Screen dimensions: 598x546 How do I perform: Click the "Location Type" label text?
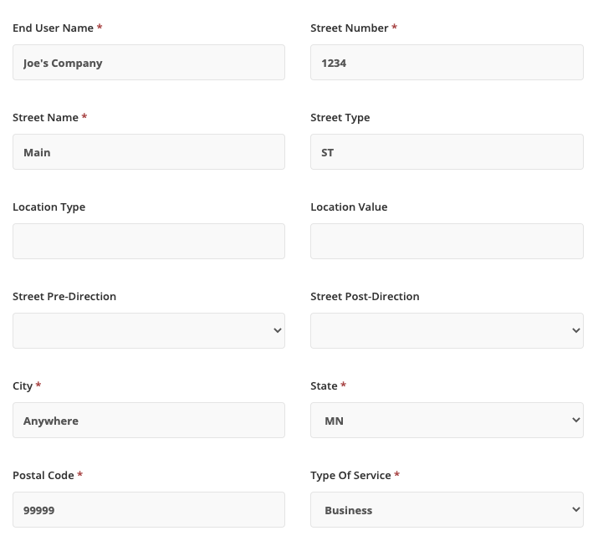[x=49, y=207]
